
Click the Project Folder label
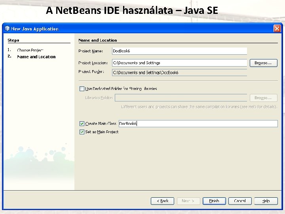pyautogui.click(x=91, y=71)
